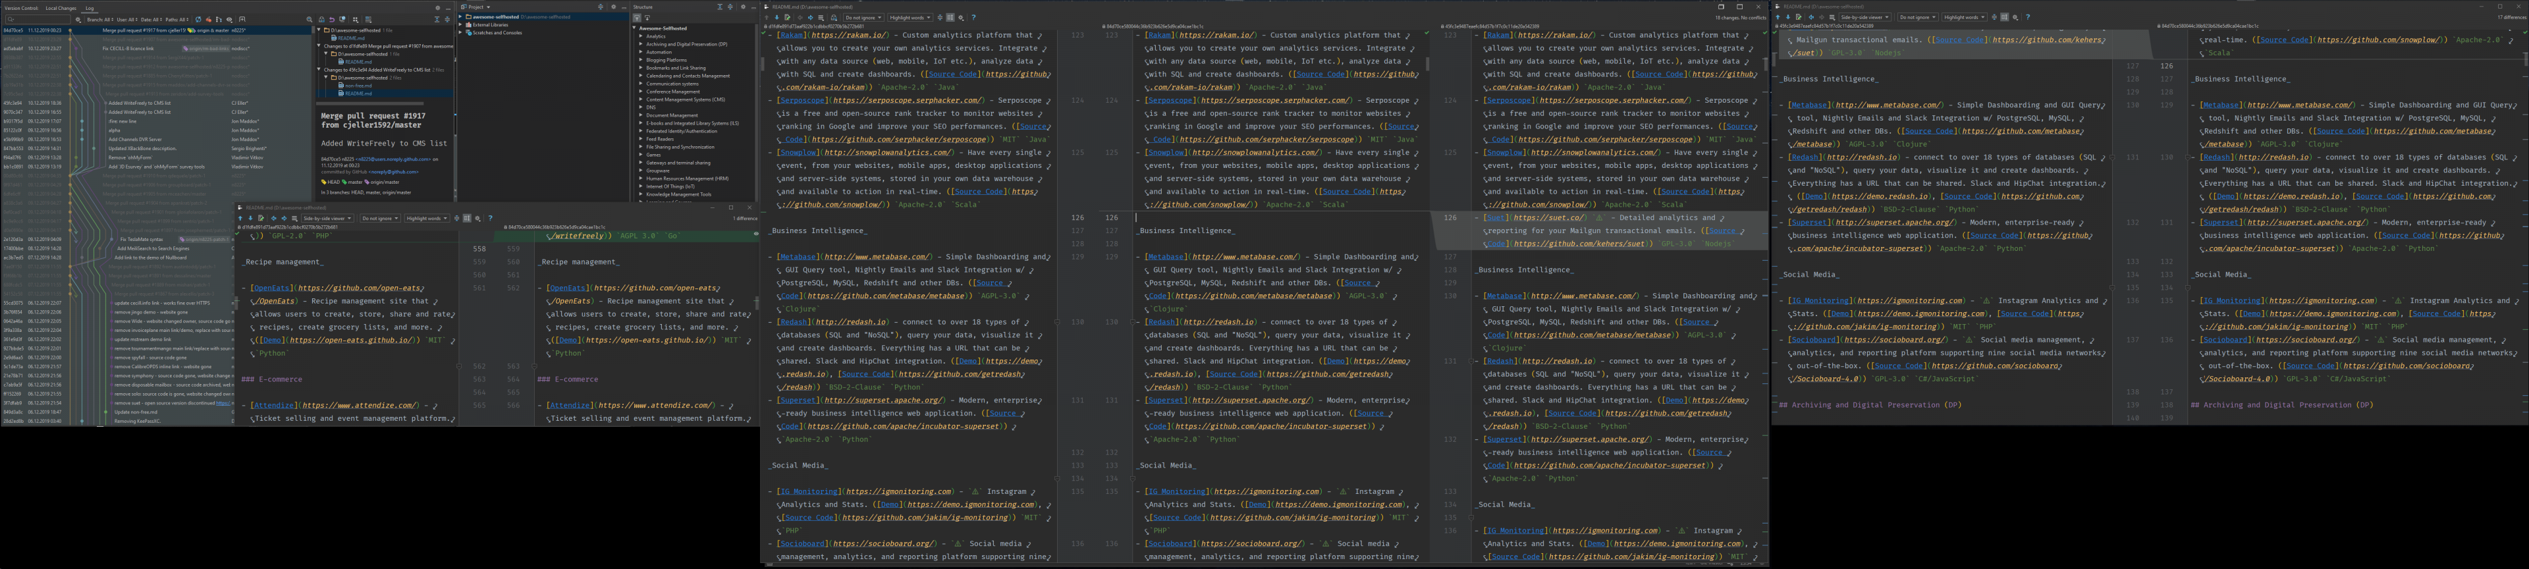Open Project panel gear settings
The height and width of the screenshot is (569, 2529).
coord(614,7)
